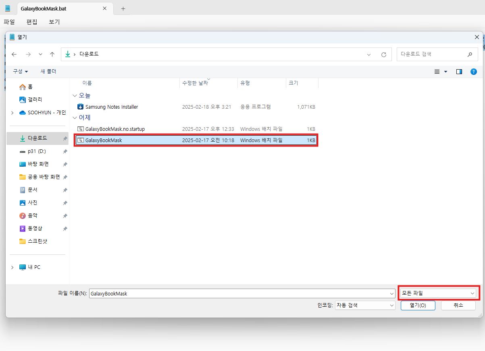Expand the address bar history dropdown
The width and height of the screenshot is (485, 351).
coord(369,54)
